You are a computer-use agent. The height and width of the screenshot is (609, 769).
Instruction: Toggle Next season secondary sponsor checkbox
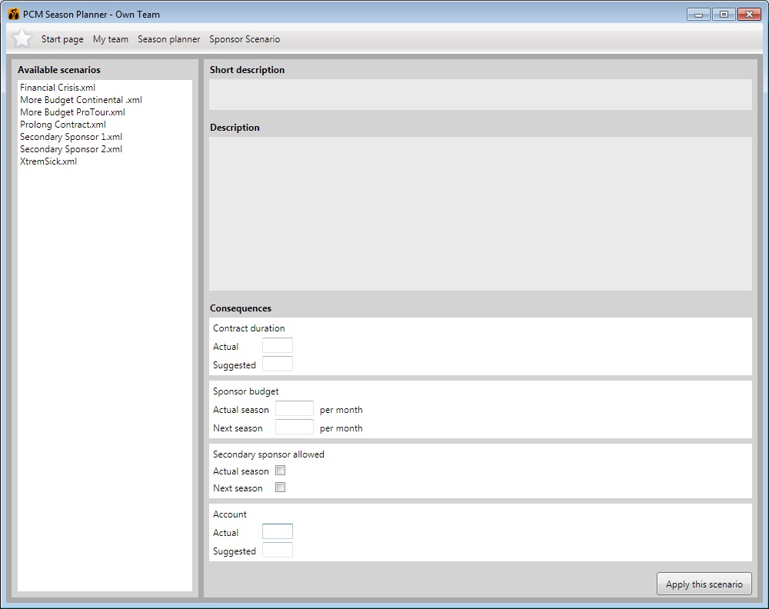(x=281, y=488)
